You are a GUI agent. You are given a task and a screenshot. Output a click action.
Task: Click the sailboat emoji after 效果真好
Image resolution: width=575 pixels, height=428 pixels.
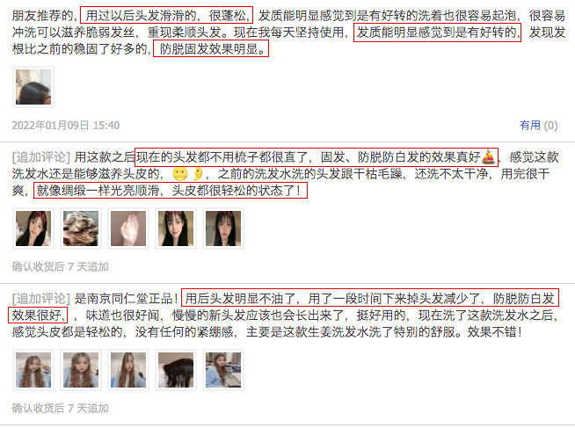488,156
